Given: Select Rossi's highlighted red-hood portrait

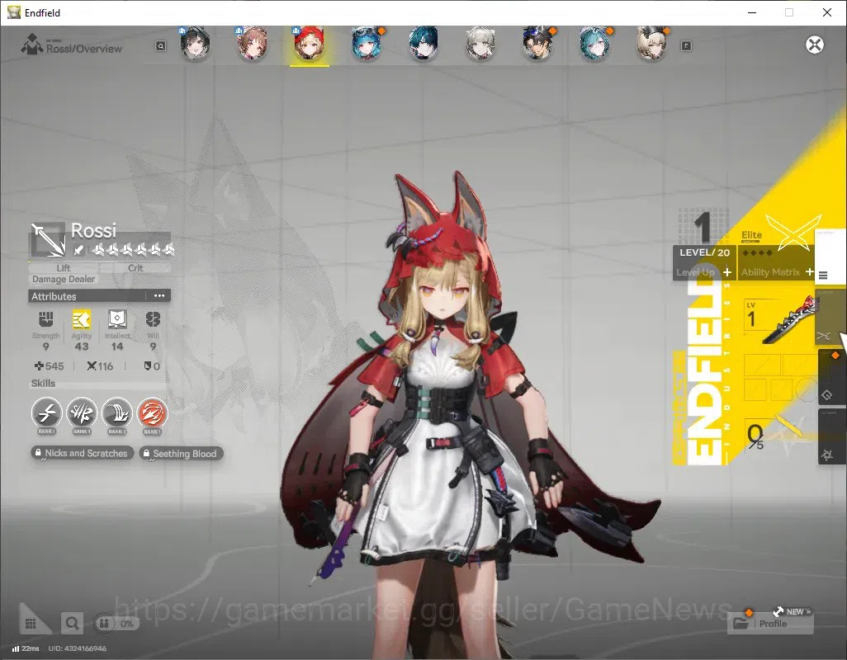Looking at the screenshot, I should click(309, 44).
